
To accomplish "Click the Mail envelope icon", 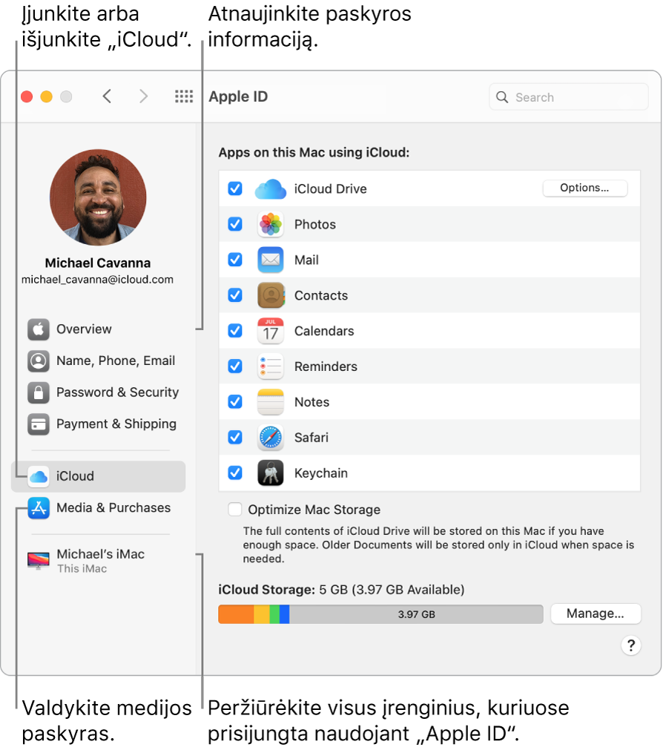I will point(271,260).
